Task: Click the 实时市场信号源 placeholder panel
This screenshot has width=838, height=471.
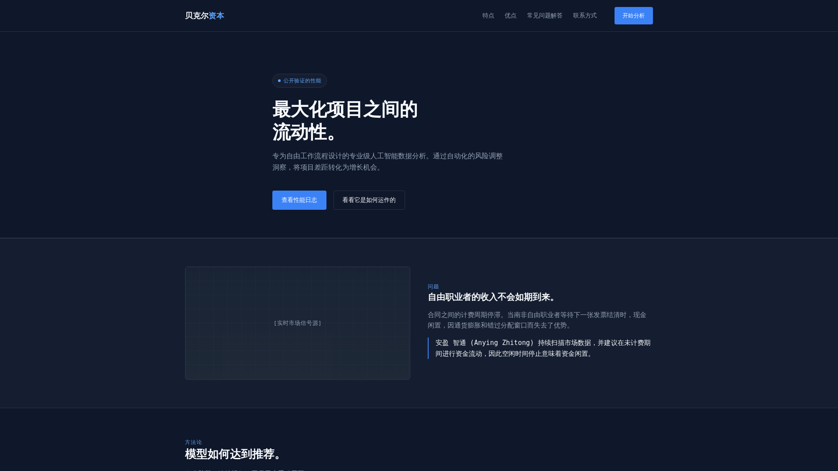Action: [298, 323]
